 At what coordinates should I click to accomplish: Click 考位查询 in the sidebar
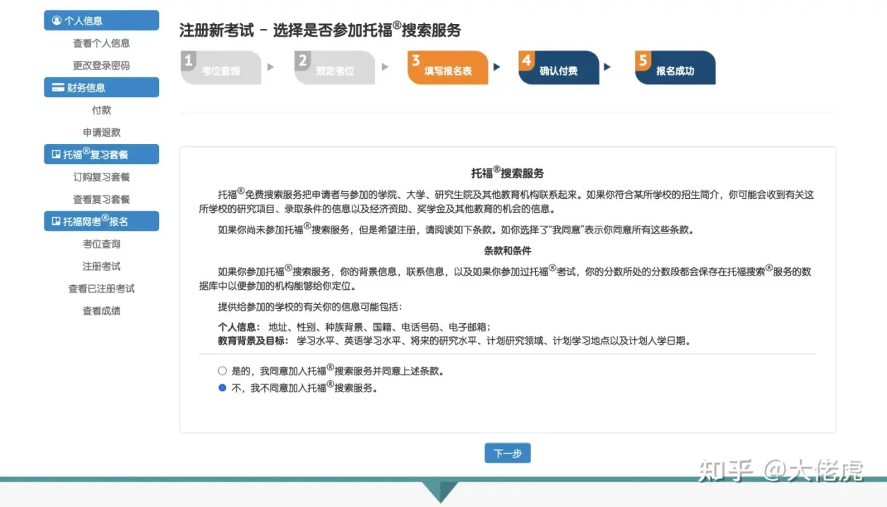coord(101,244)
